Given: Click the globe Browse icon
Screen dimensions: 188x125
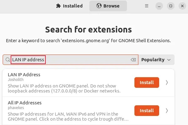Looking at the screenshot, I should [x=99, y=6].
